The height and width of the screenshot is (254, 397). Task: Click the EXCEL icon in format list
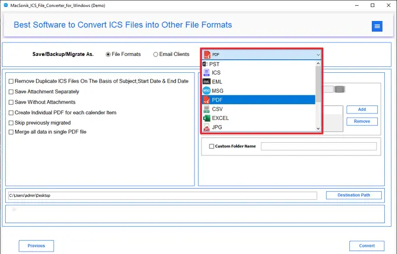[206, 118]
